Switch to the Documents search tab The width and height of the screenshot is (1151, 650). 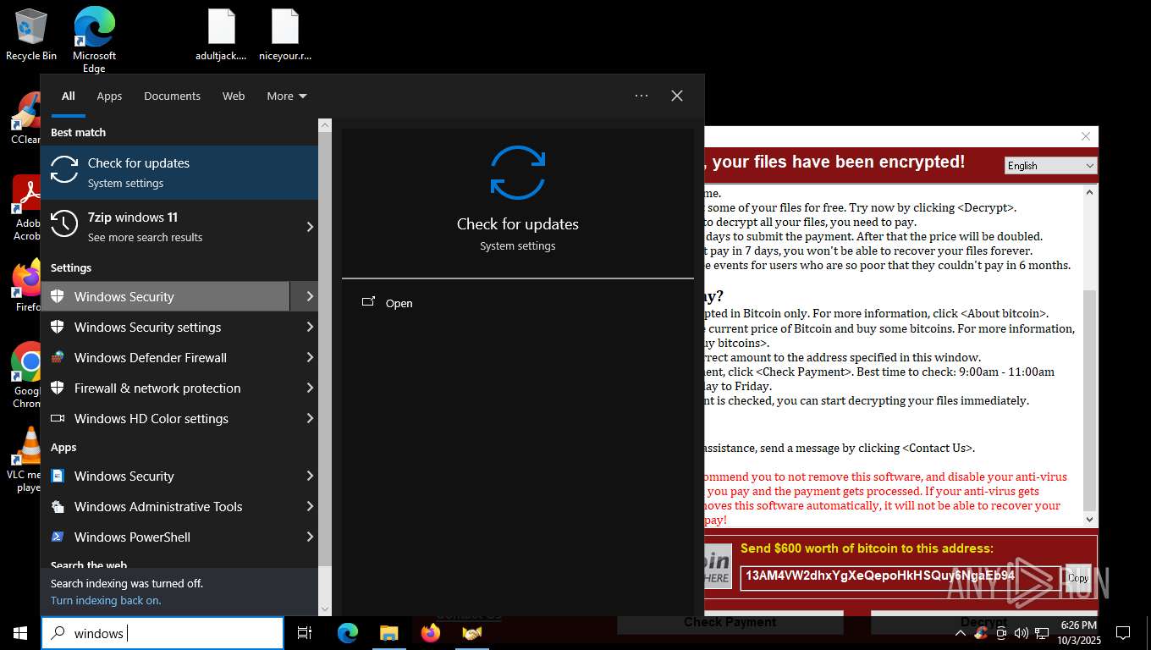(172, 96)
